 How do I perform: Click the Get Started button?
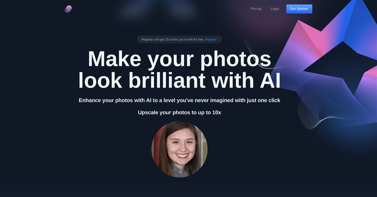coord(299,9)
